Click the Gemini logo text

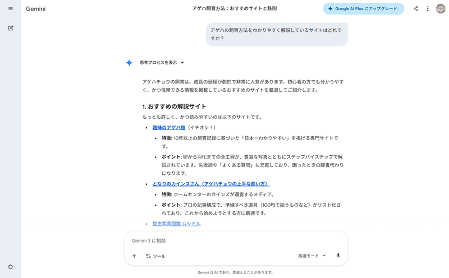[36, 9]
